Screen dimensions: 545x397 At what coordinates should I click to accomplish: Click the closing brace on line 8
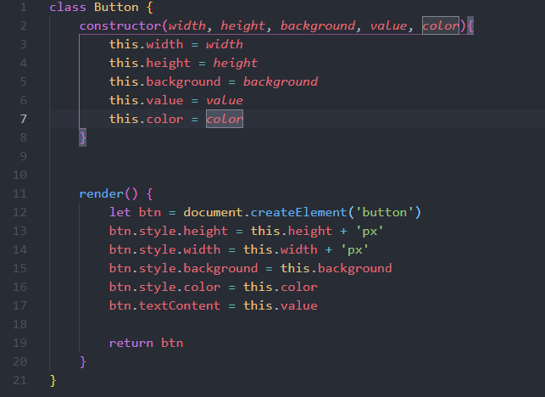click(83, 137)
